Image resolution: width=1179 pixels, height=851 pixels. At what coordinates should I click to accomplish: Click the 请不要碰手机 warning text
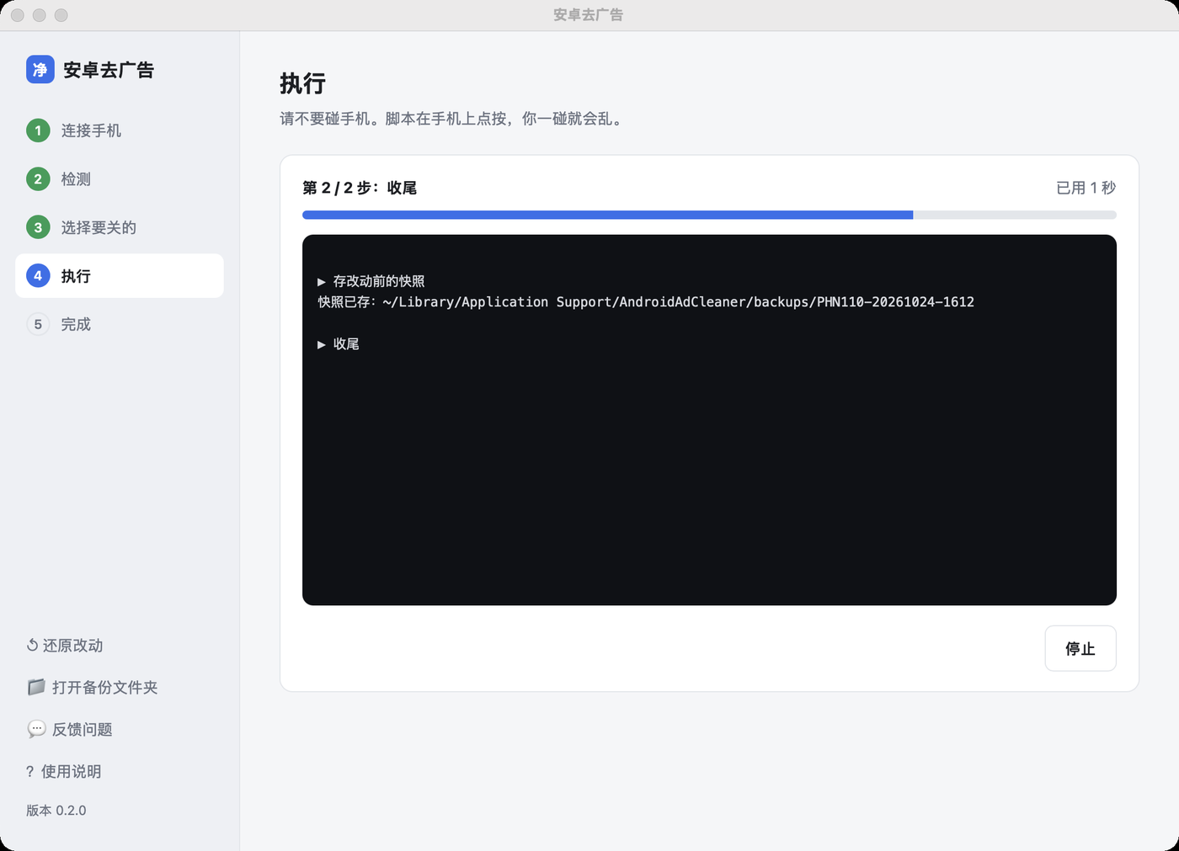pos(451,119)
